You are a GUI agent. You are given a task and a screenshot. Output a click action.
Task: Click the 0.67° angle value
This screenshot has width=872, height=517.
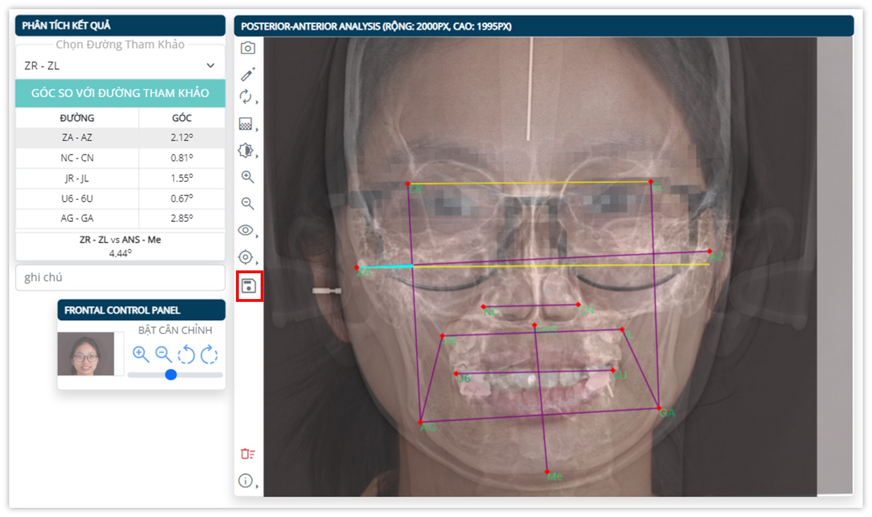[x=182, y=198]
